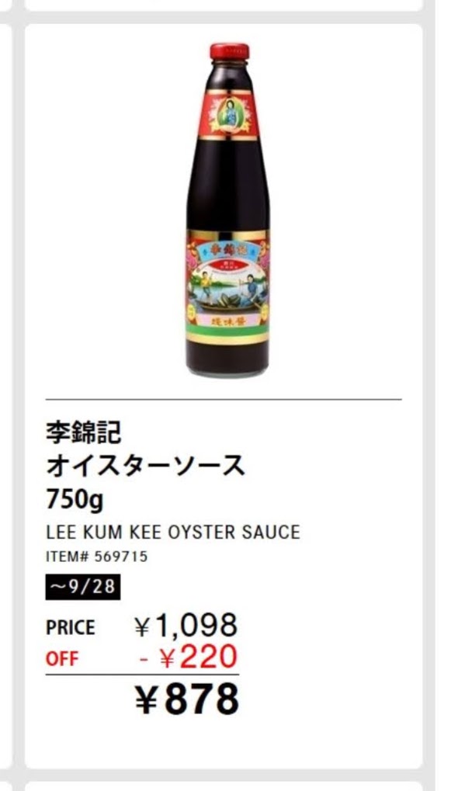Image resolution: width=451 pixels, height=791 pixels.
Task: Click the gray border below the card
Action: tap(224, 776)
